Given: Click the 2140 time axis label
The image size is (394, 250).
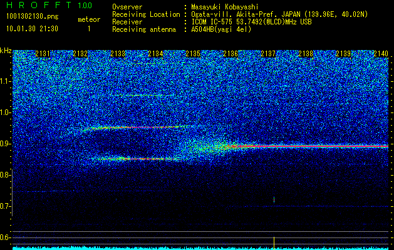Looking at the screenshot, I should pyautogui.click(x=381, y=53).
